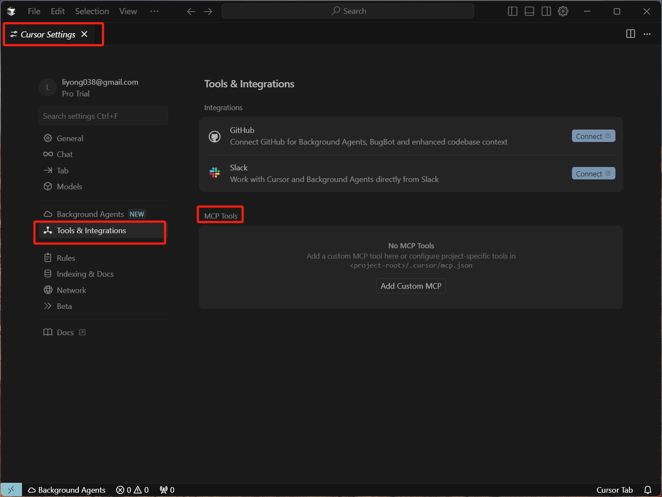662x497 pixels.
Task: Click the account avatar with letter L
Action: (48, 87)
